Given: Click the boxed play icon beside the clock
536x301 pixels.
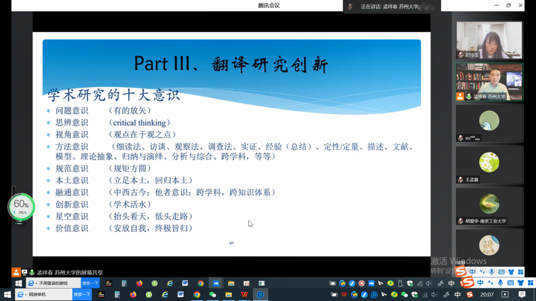Looking at the screenshot, I should pos(505,294).
